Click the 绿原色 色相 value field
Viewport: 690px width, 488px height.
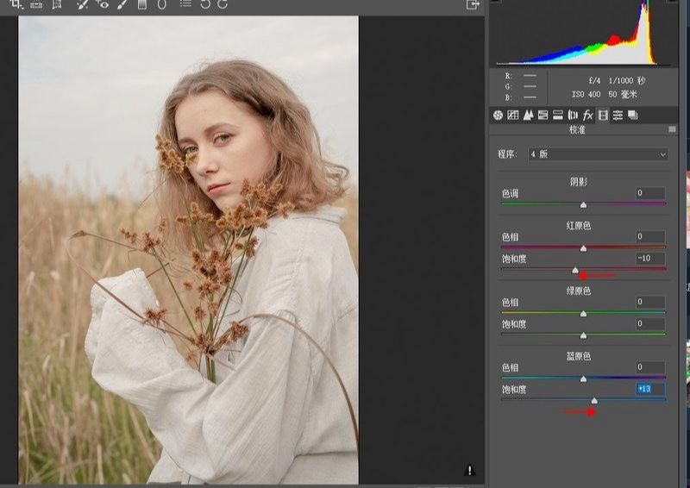pos(650,302)
